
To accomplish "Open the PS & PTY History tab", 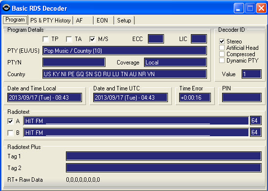I will [50, 21].
